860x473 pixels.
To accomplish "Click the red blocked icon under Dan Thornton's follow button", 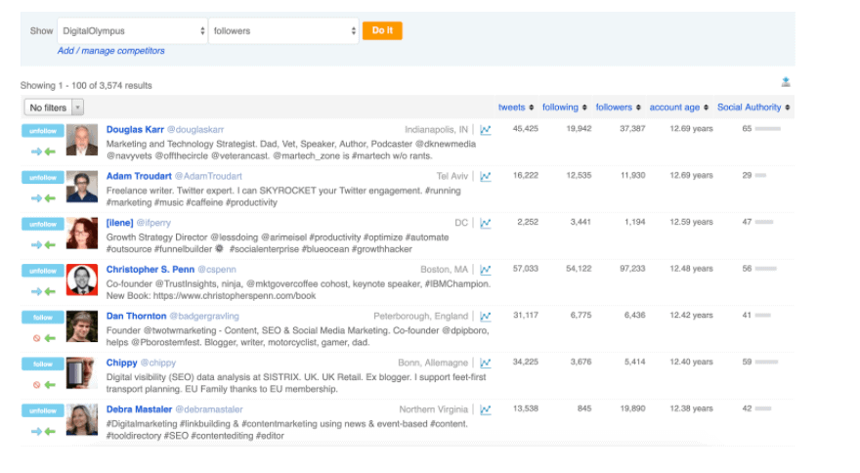I will (x=37, y=338).
